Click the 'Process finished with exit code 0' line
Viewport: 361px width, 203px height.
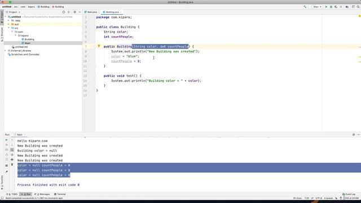[x=49, y=185]
